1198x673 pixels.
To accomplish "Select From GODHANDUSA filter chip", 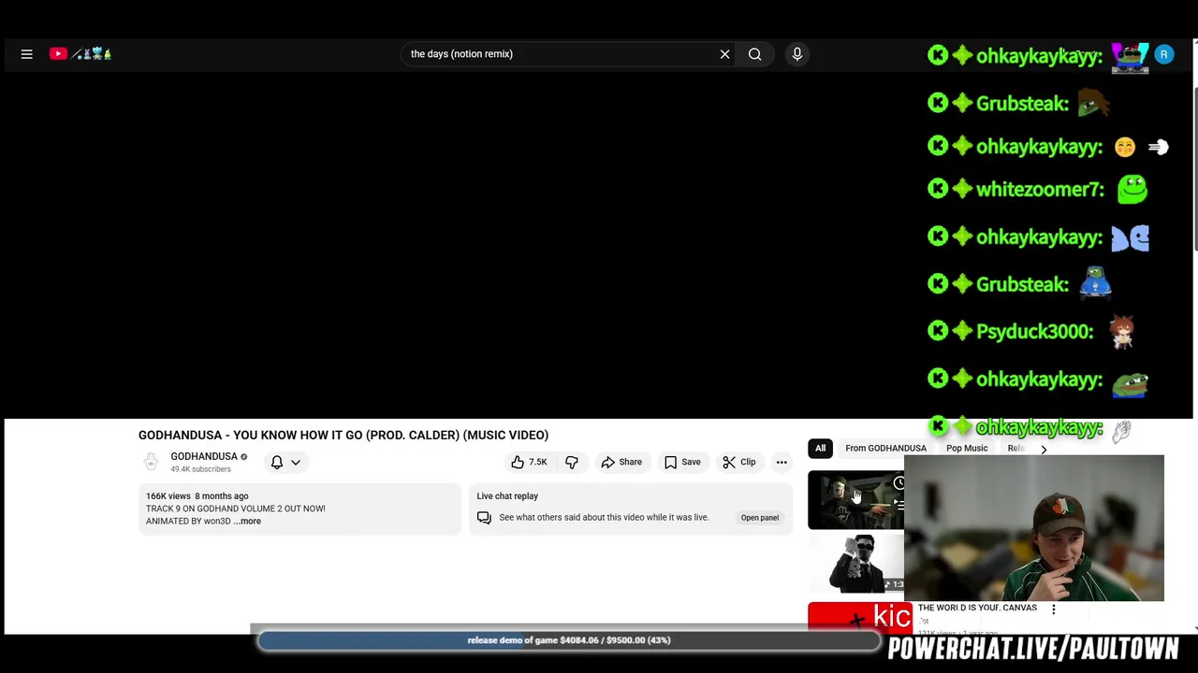I will click(885, 449).
